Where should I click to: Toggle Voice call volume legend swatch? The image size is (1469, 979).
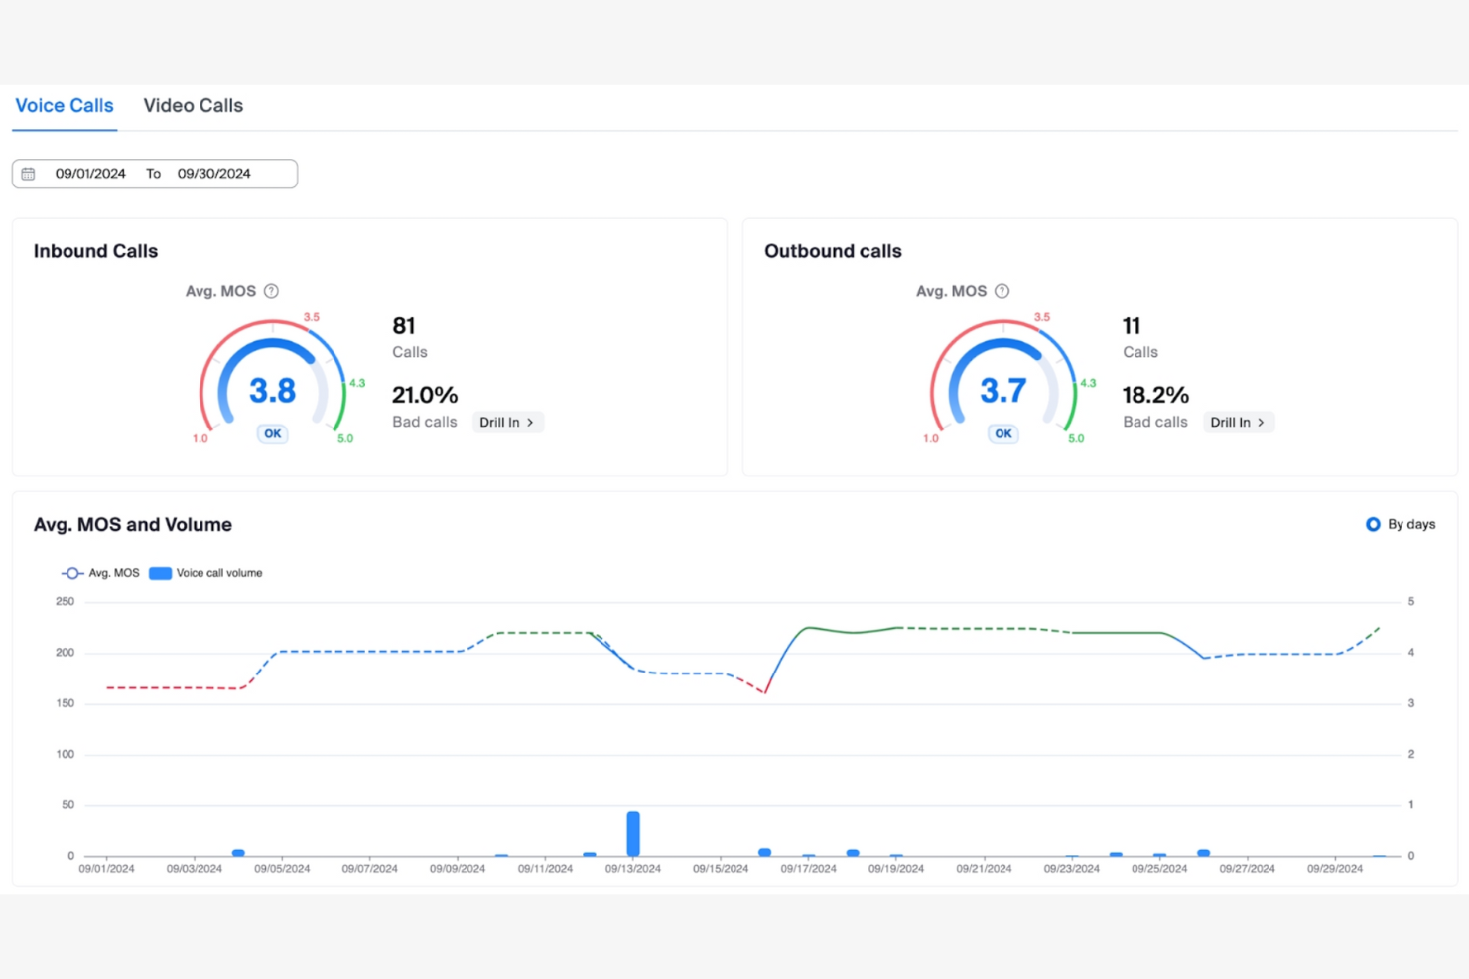(x=160, y=573)
